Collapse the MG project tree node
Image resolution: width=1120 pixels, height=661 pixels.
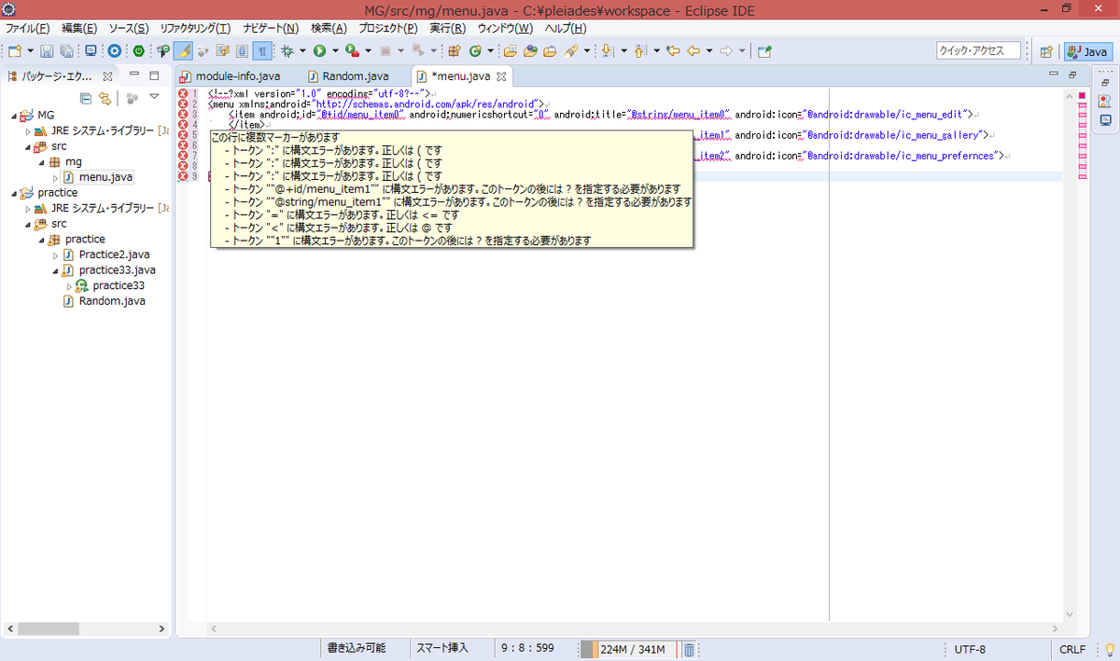pos(16,115)
